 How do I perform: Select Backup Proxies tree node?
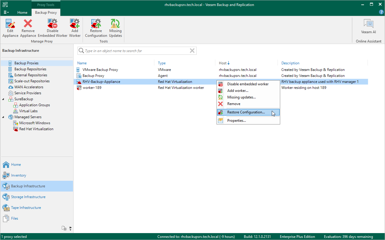[x=26, y=63]
